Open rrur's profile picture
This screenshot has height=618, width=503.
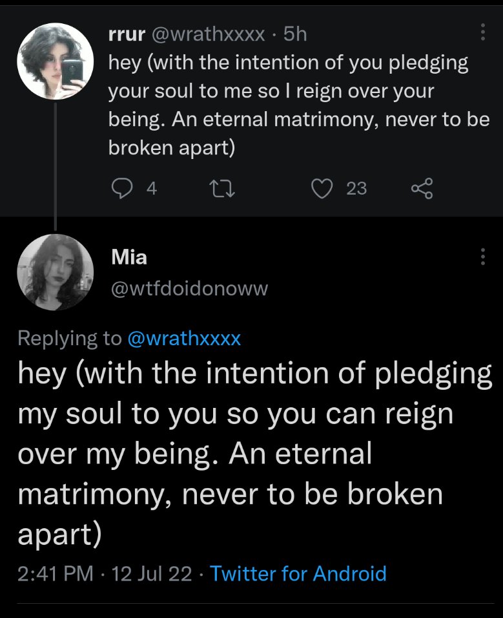point(55,61)
